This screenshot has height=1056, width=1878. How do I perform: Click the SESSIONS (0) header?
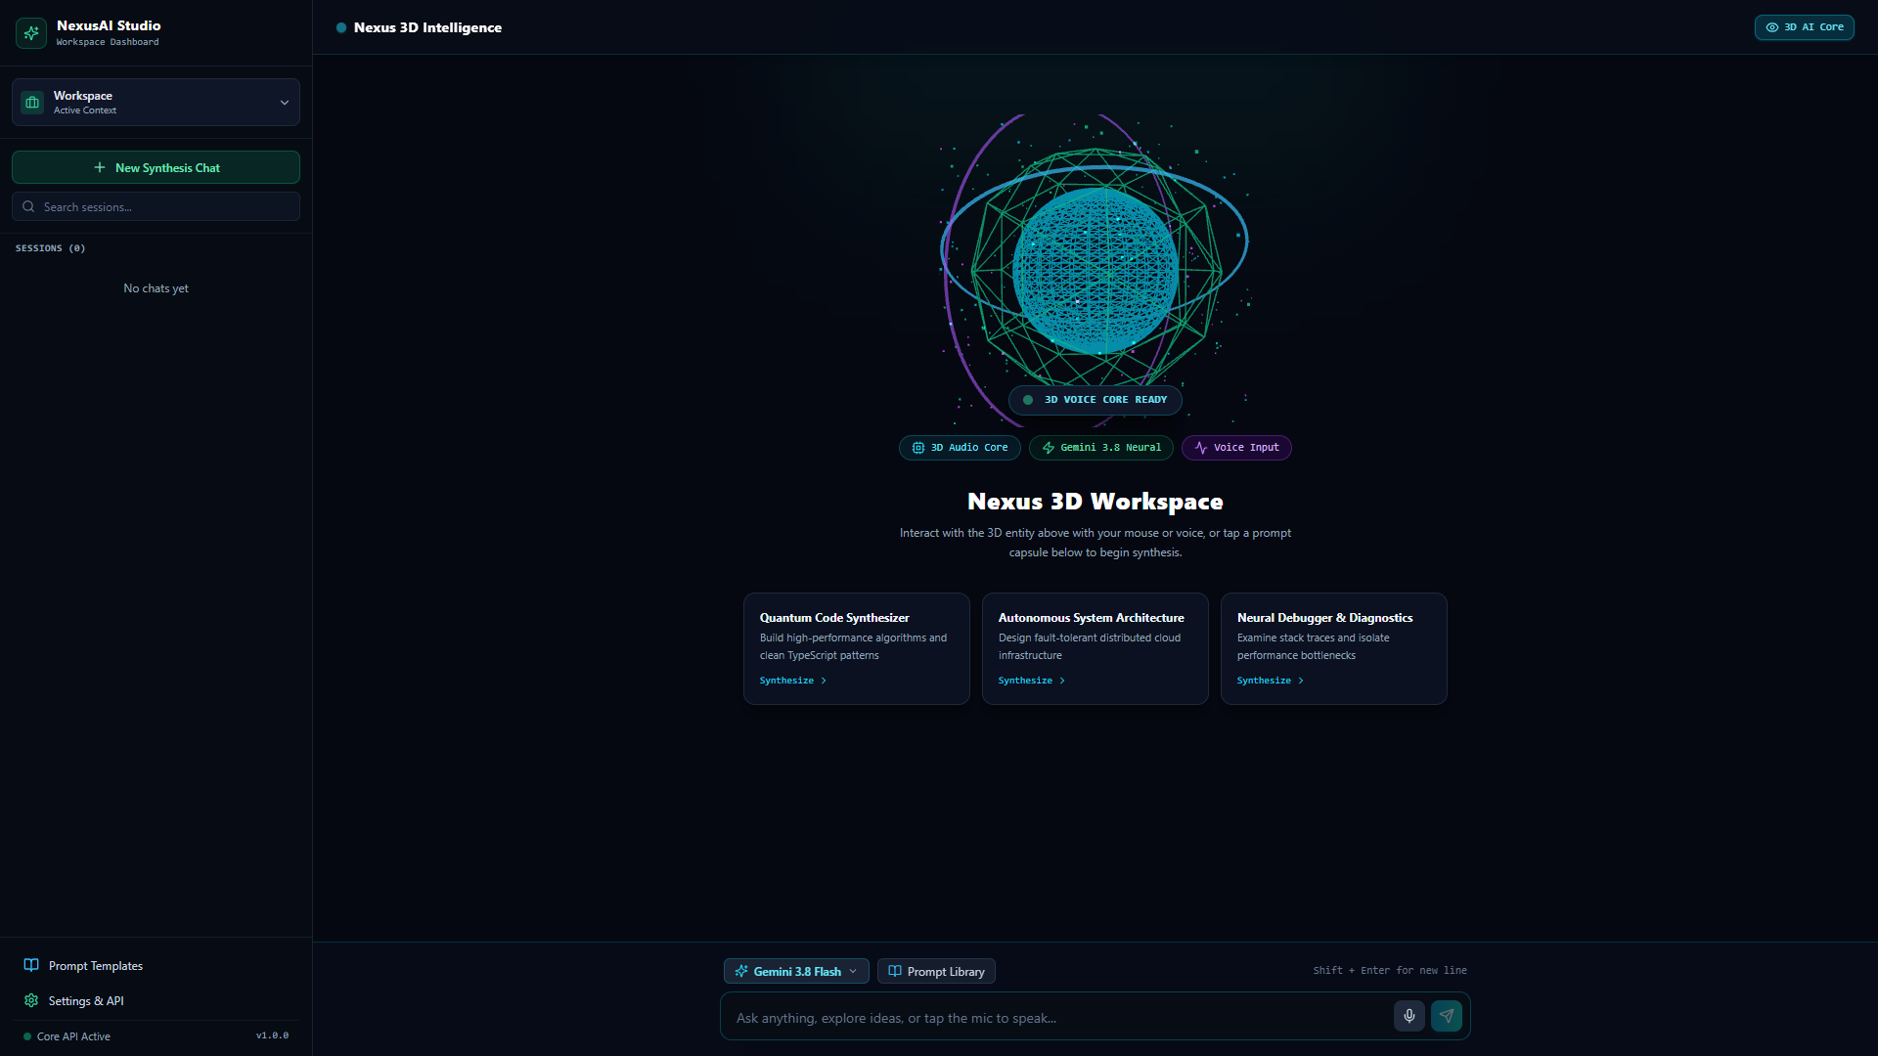[50, 248]
